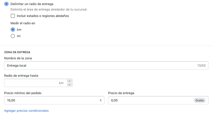Switch radius measurement to mi
This screenshot has width=212, height=117.
13,36
